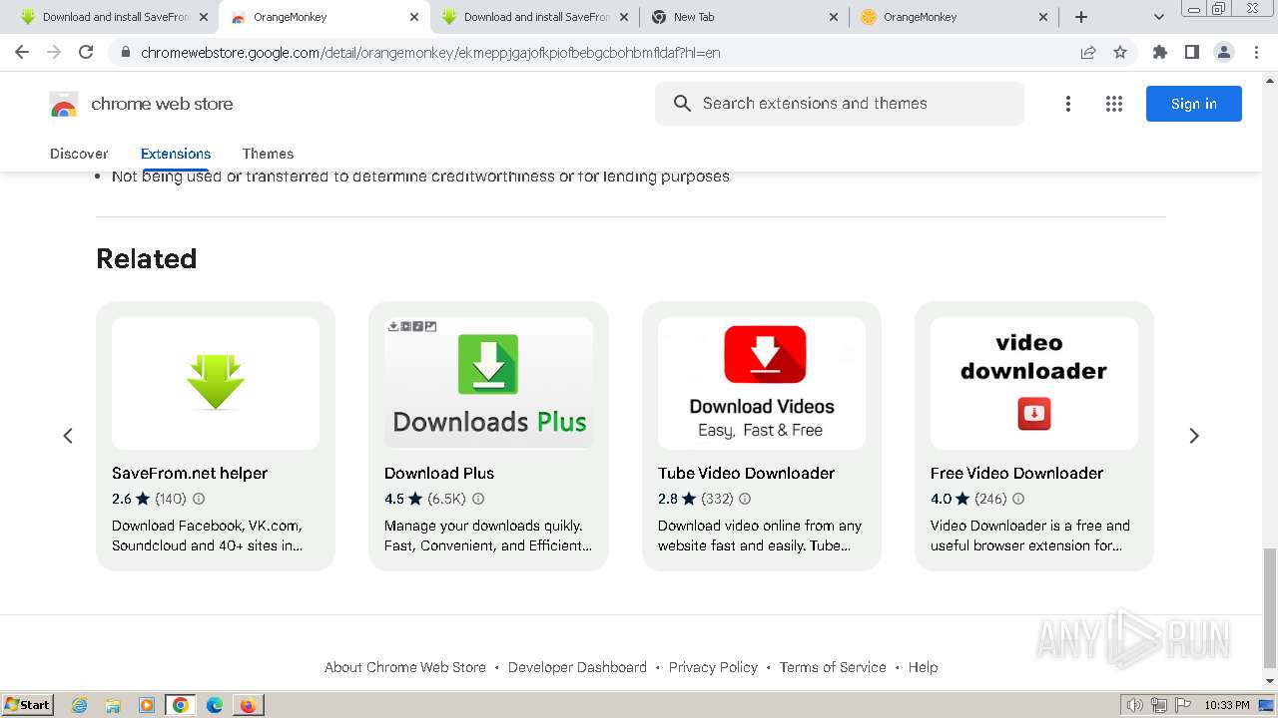Show rating info for Download Plus
This screenshot has height=718, width=1278.
pos(478,499)
